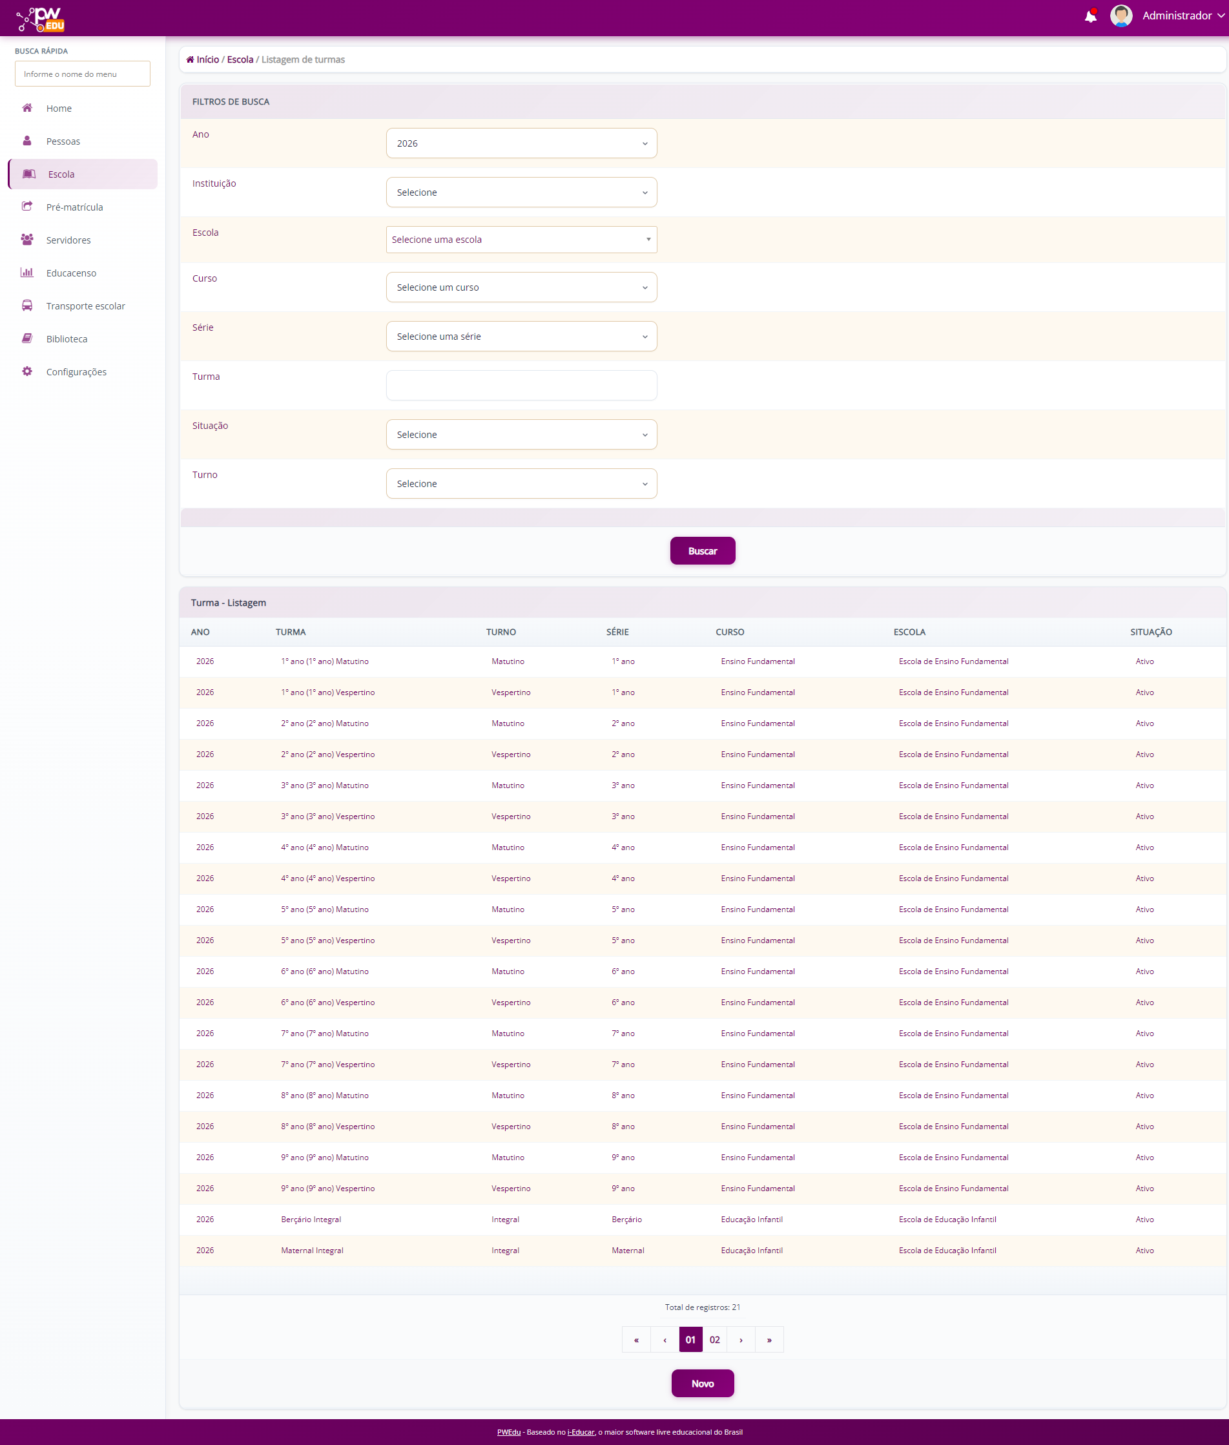
Task: Click the Pessoas person icon in sidebar
Action: (x=27, y=141)
